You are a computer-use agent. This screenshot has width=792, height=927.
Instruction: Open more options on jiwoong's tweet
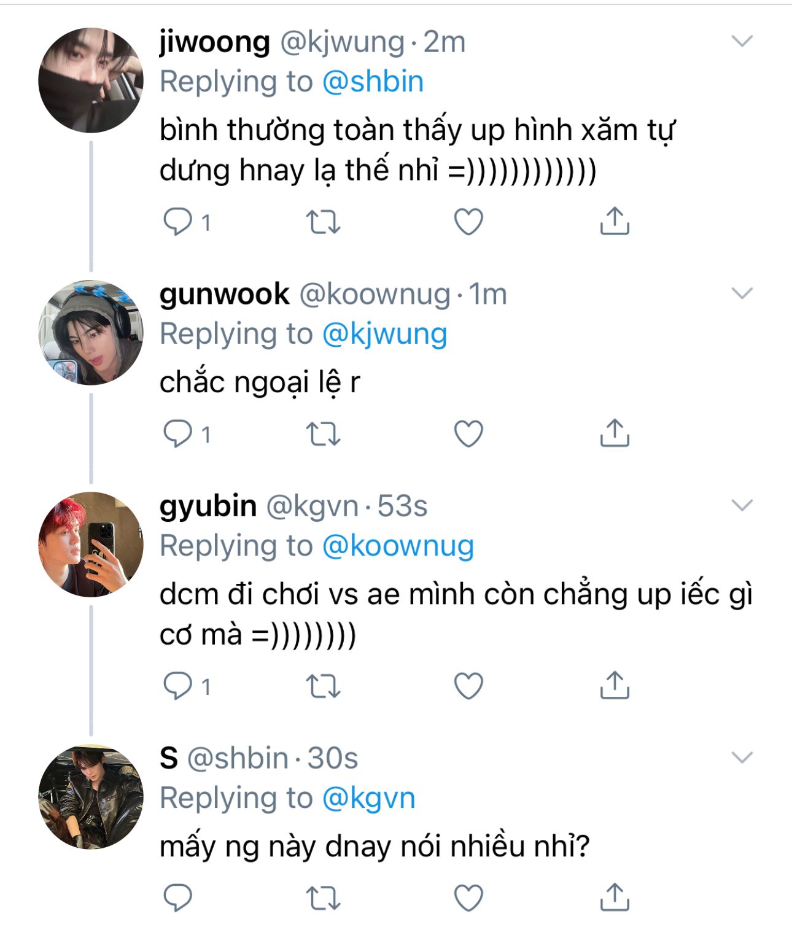742,42
